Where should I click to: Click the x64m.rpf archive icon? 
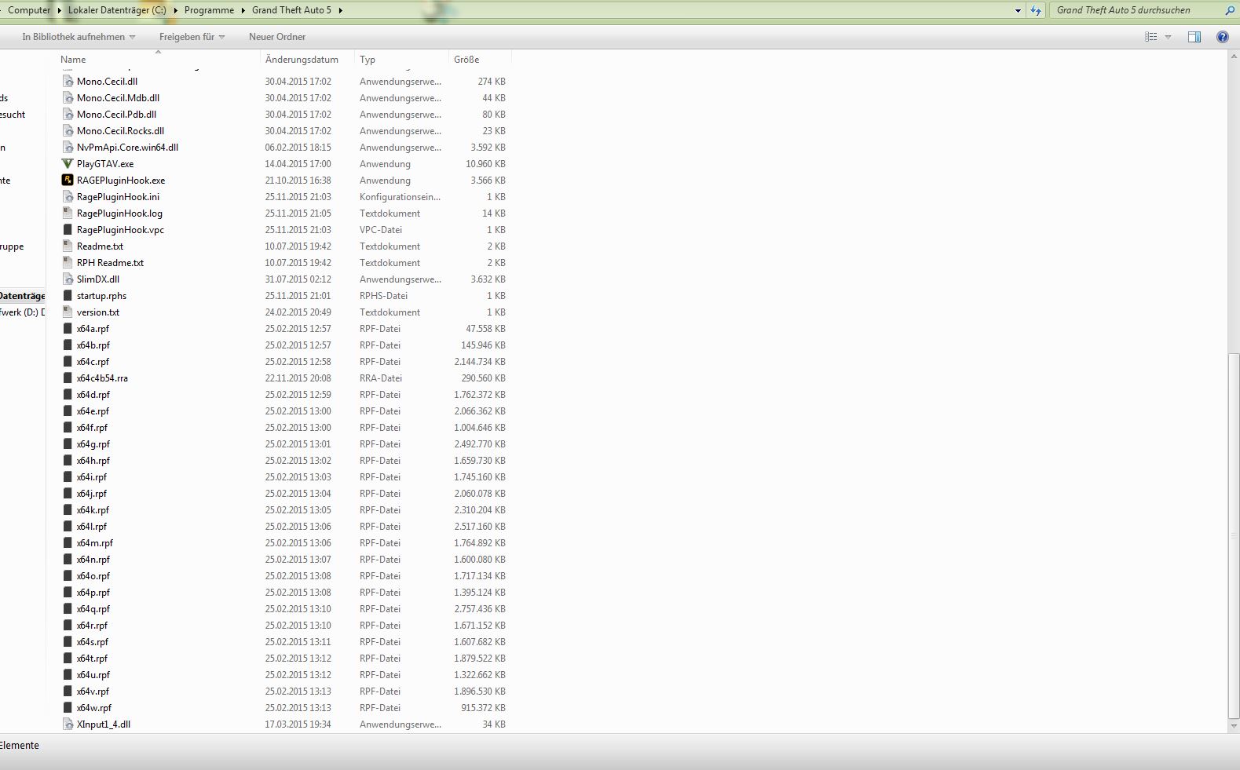click(68, 543)
